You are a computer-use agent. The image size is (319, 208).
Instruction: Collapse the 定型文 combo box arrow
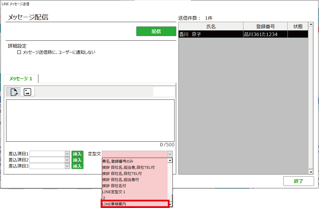click(x=170, y=154)
